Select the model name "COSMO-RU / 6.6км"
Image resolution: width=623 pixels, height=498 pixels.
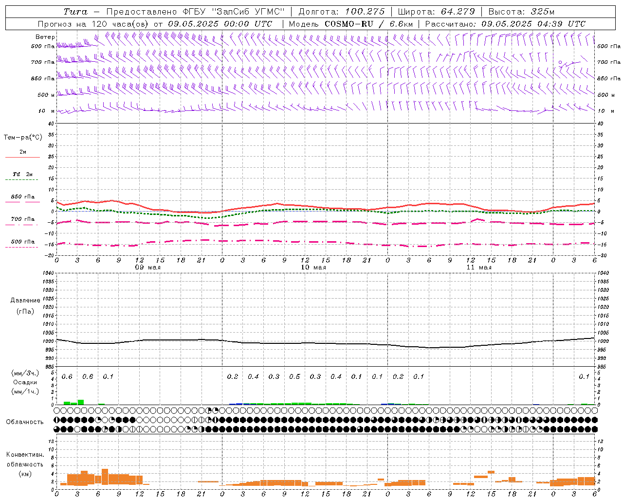point(369,24)
